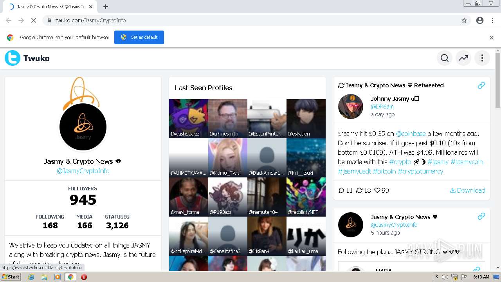Screen dimensions: 501x282
Task: Click the 3,126 statuses count
Action: (117, 225)
